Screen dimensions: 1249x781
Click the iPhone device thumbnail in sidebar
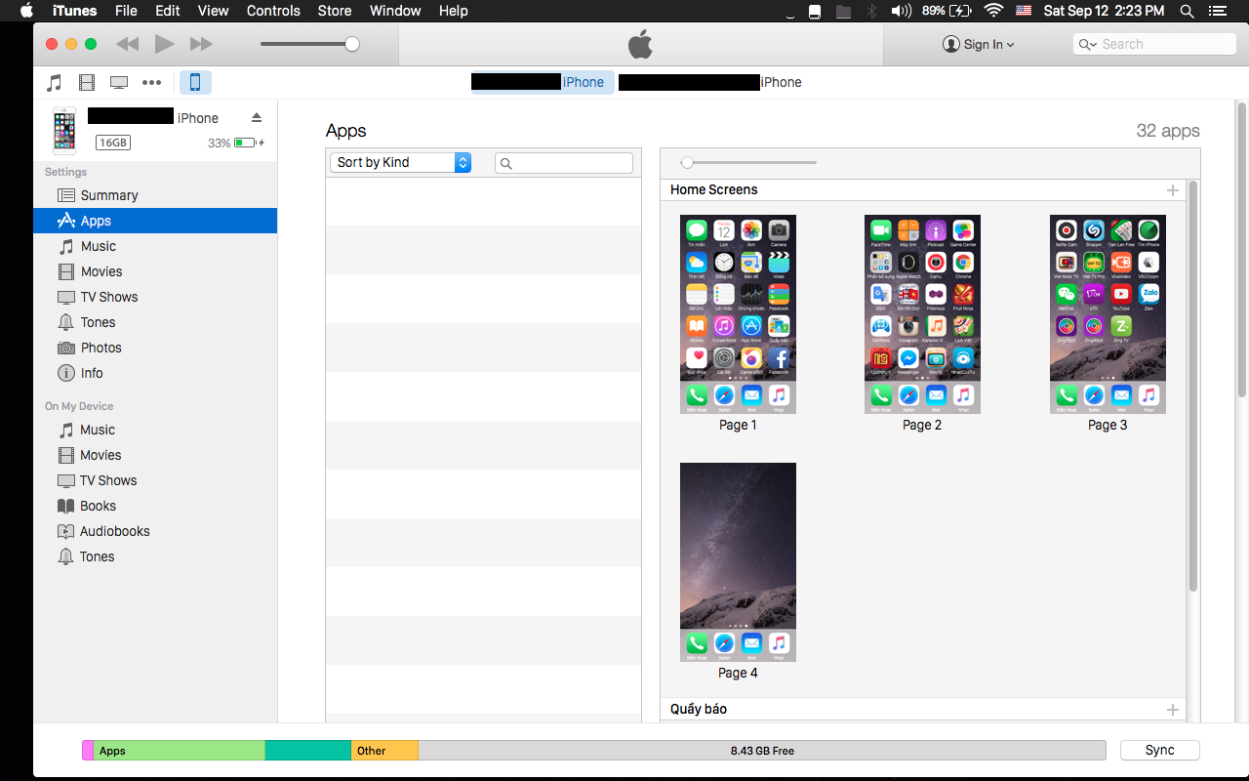tap(64, 130)
